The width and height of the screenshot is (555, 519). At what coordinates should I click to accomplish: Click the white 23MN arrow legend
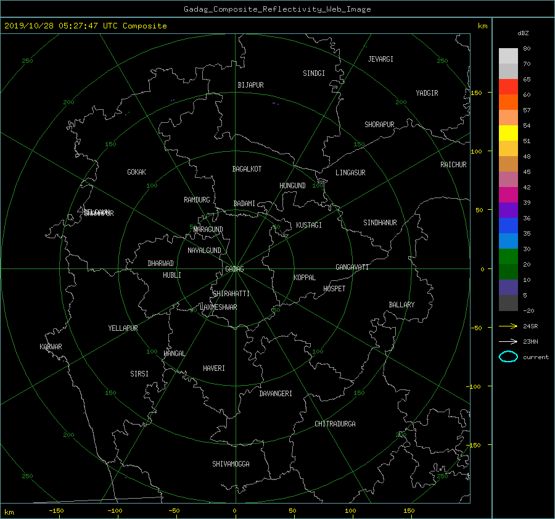508,341
